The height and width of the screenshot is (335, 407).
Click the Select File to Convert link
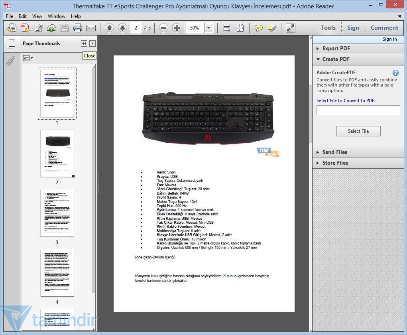pos(346,100)
